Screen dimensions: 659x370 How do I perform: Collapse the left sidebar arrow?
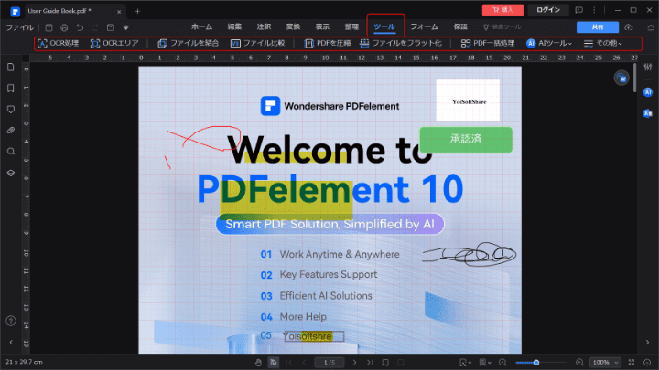[11, 343]
